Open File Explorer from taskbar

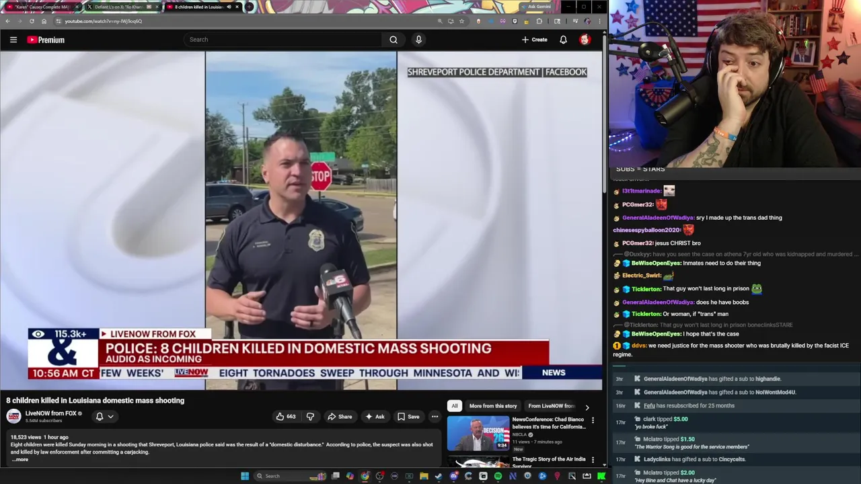tap(424, 476)
